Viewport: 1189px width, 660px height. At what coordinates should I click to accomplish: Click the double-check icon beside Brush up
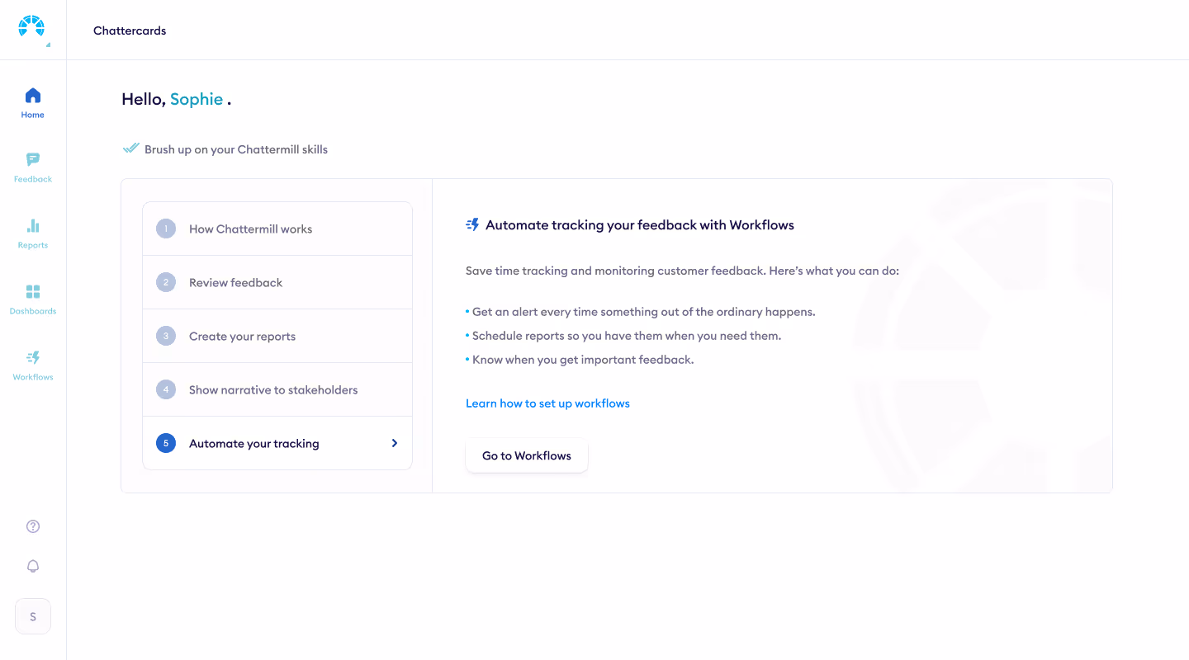click(130, 148)
